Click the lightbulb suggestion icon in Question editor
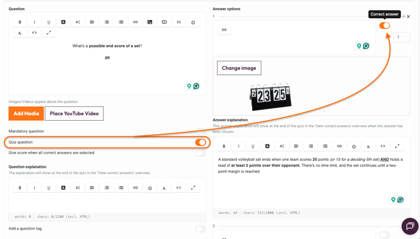The image size is (420, 239). coord(189,86)
